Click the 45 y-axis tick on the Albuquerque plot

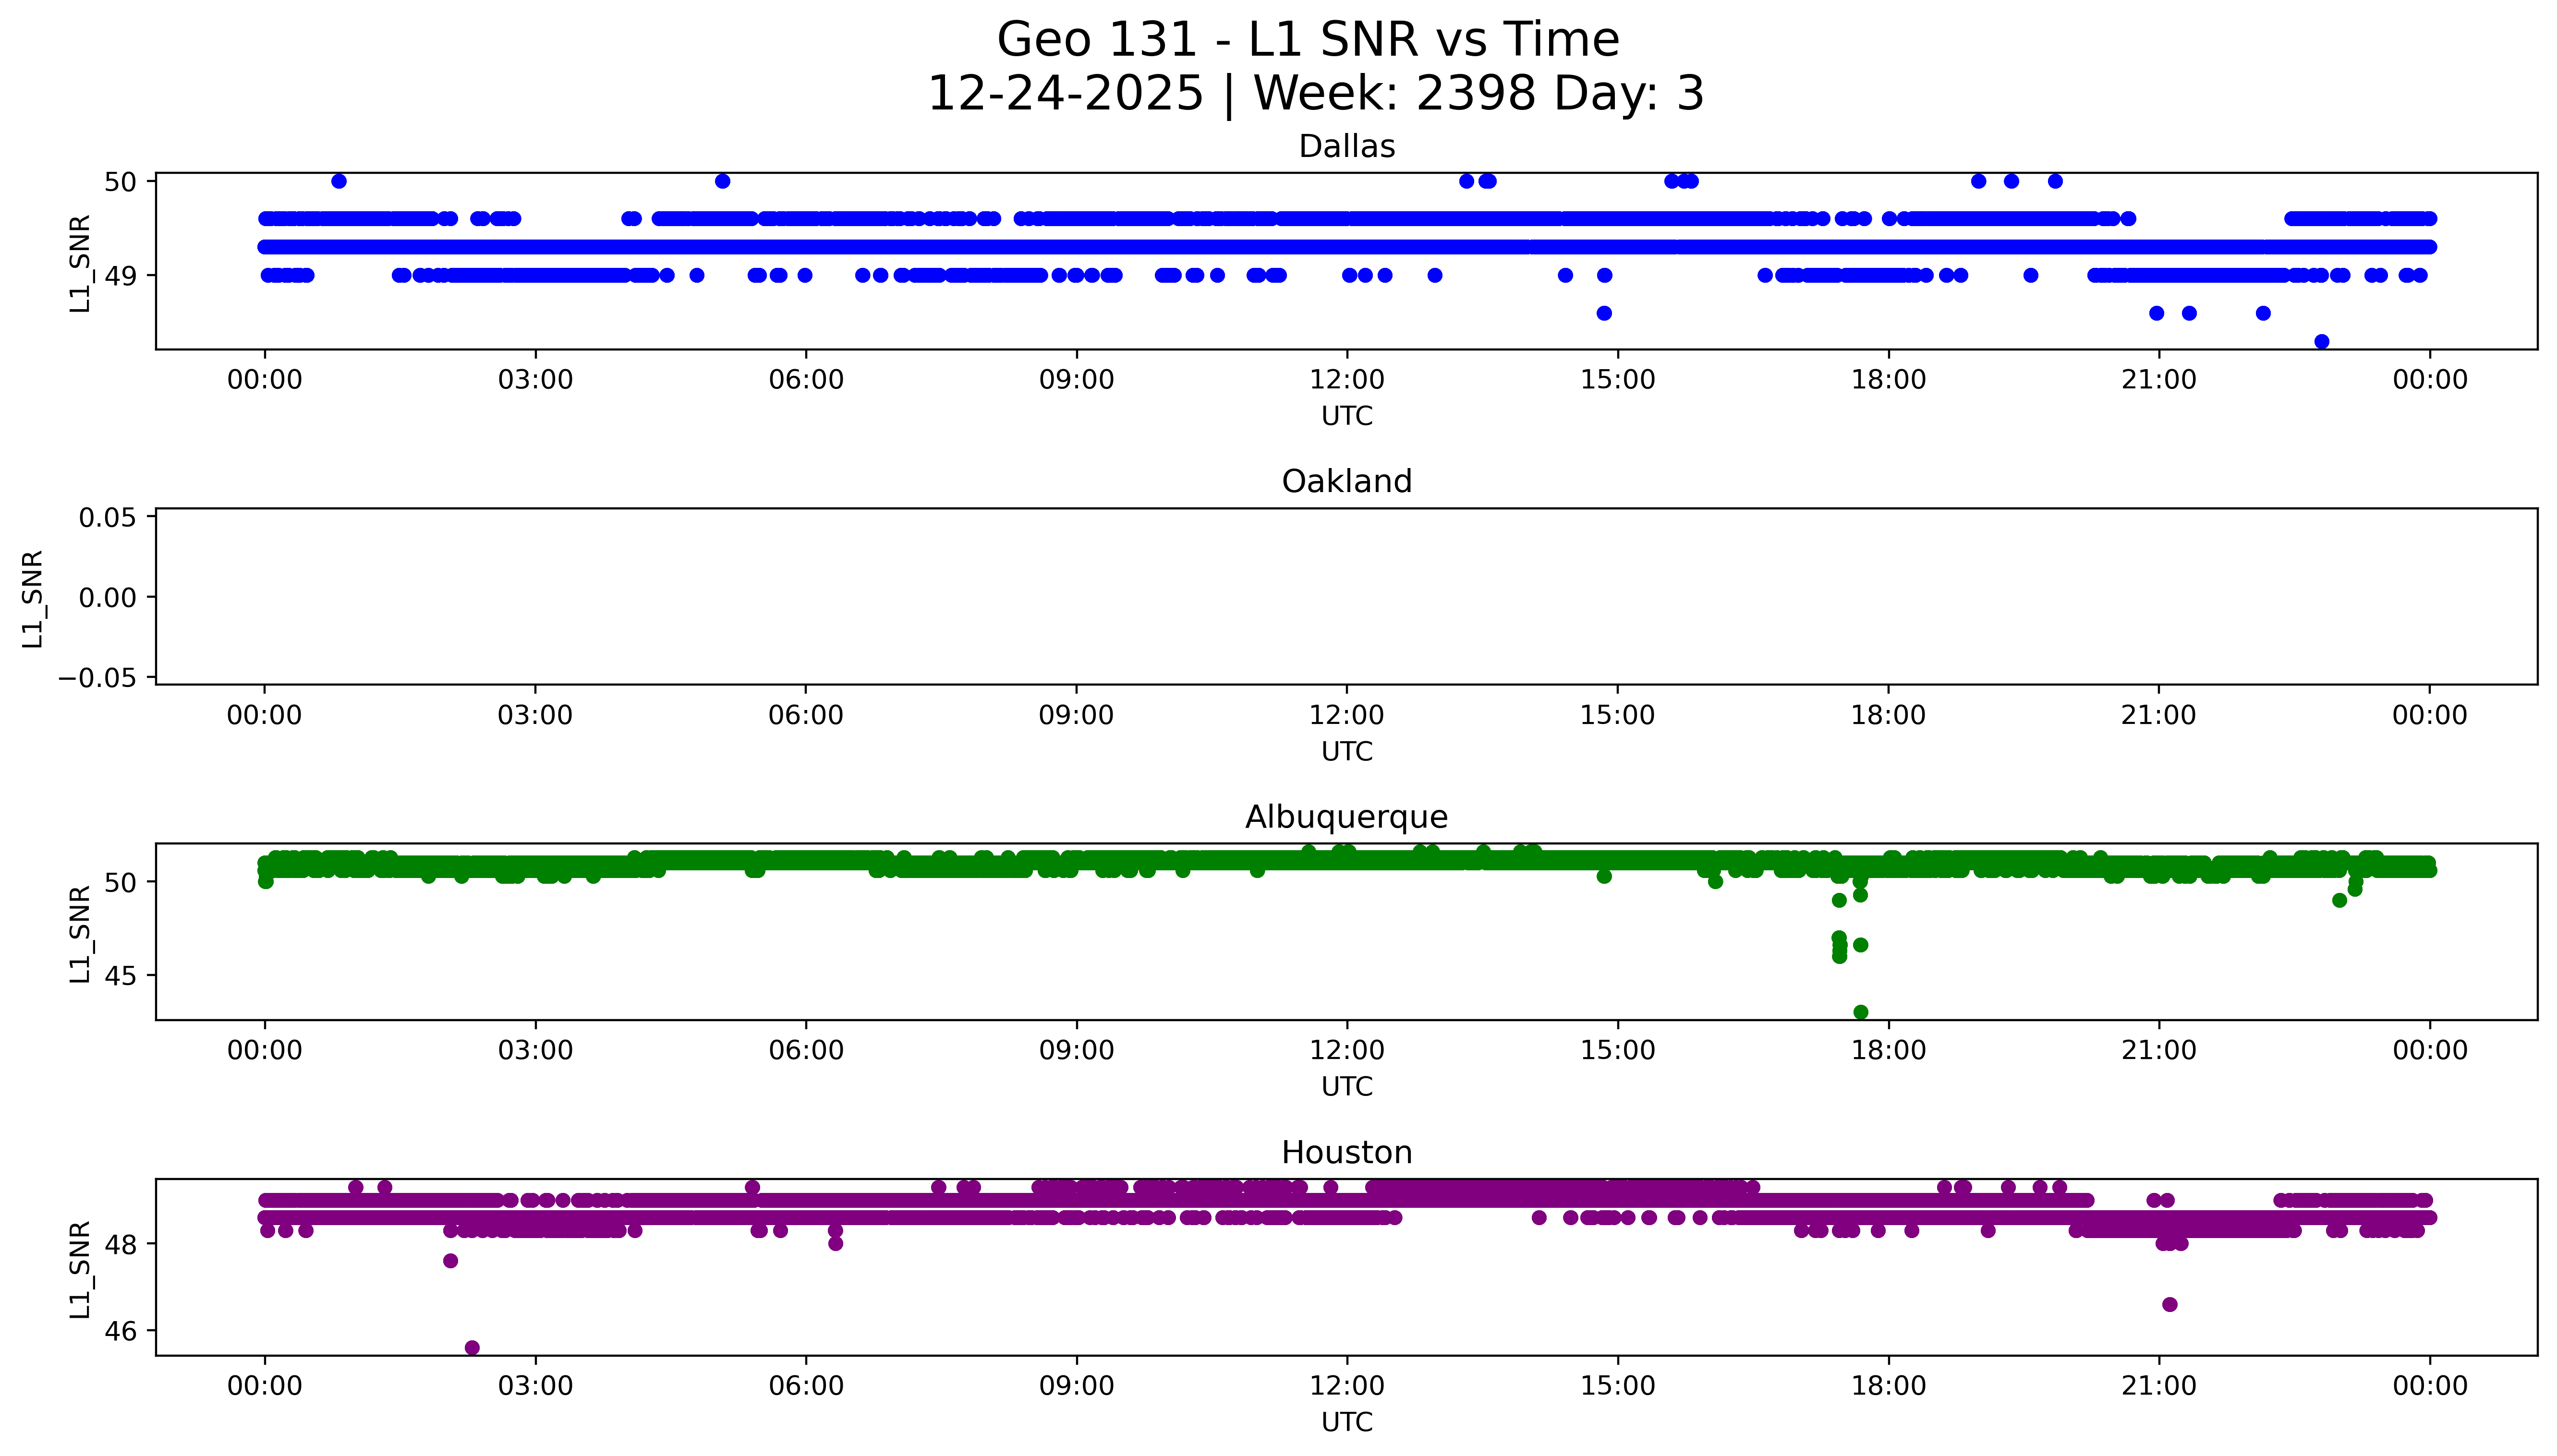[120, 975]
